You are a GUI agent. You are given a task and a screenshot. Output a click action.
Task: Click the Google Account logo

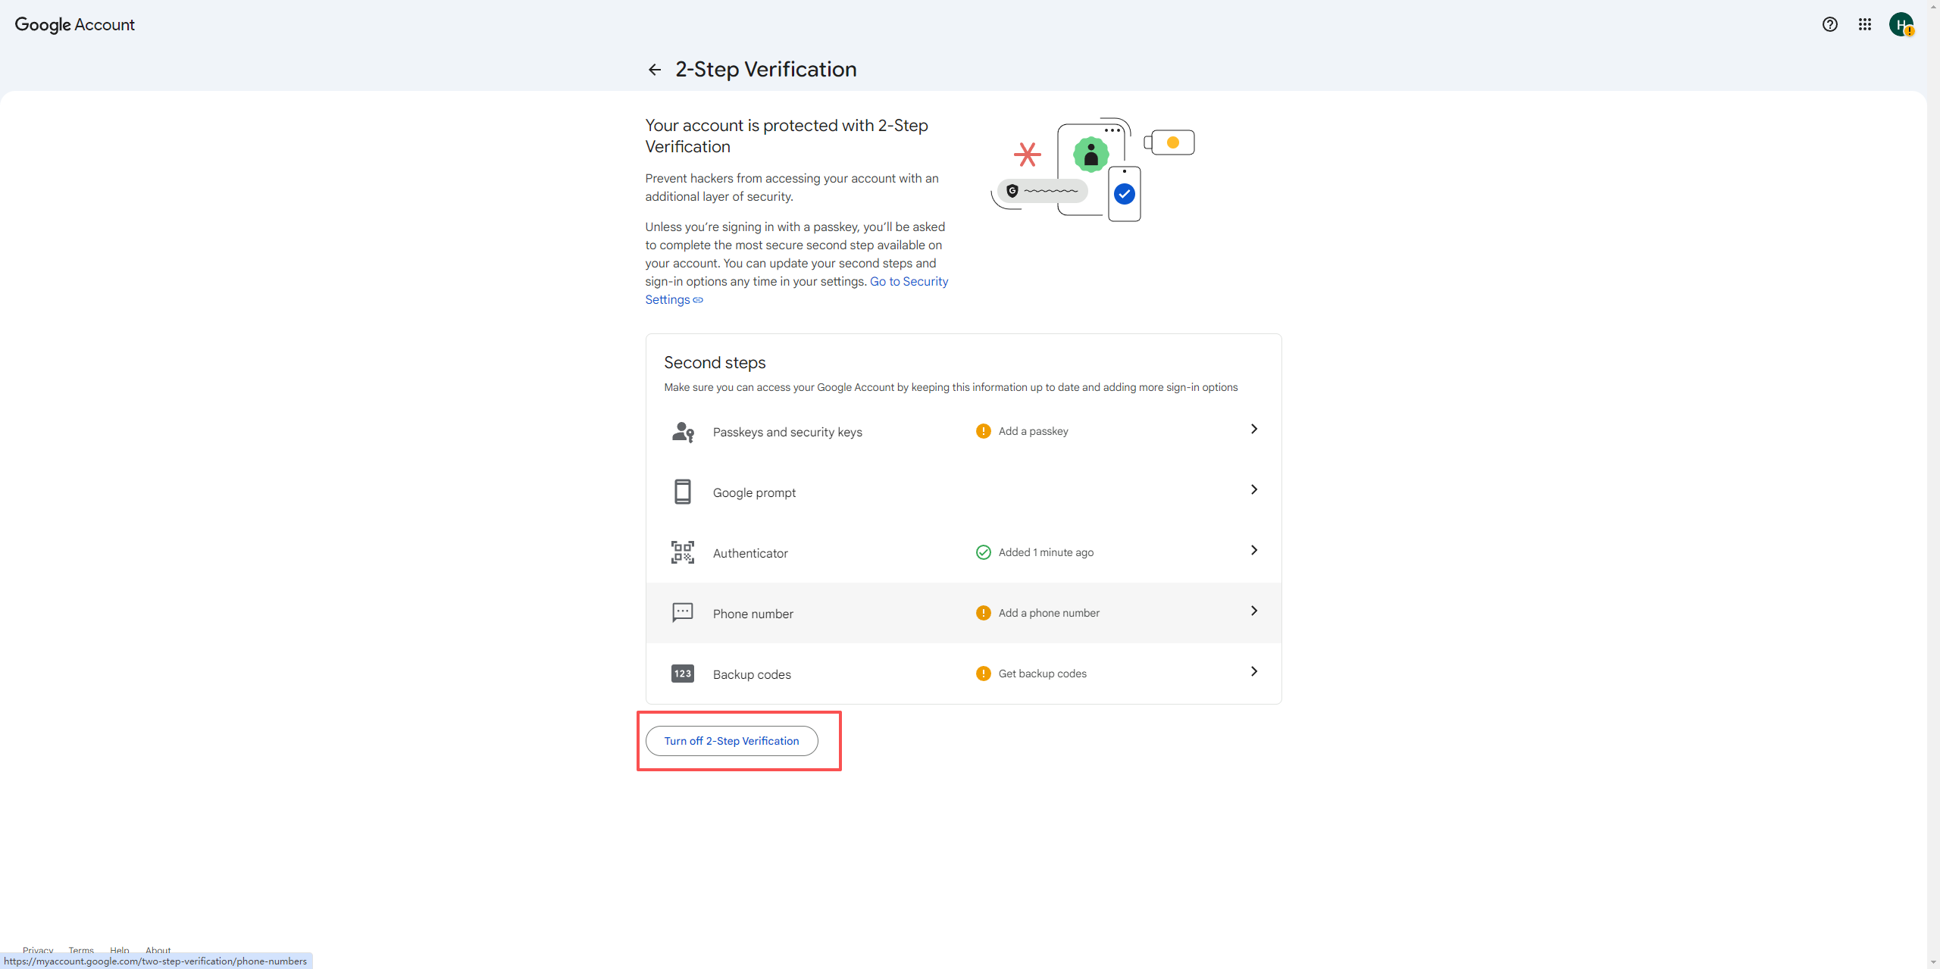coord(75,24)
